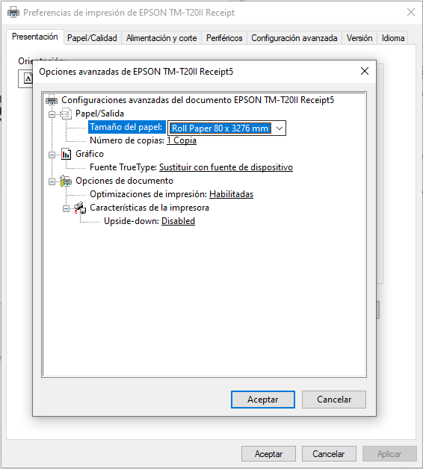The height and width of the screenshot is (469, 423).
Task: Click the printer icon beside Configuraciones avanzadas
Action: point(52,100)
